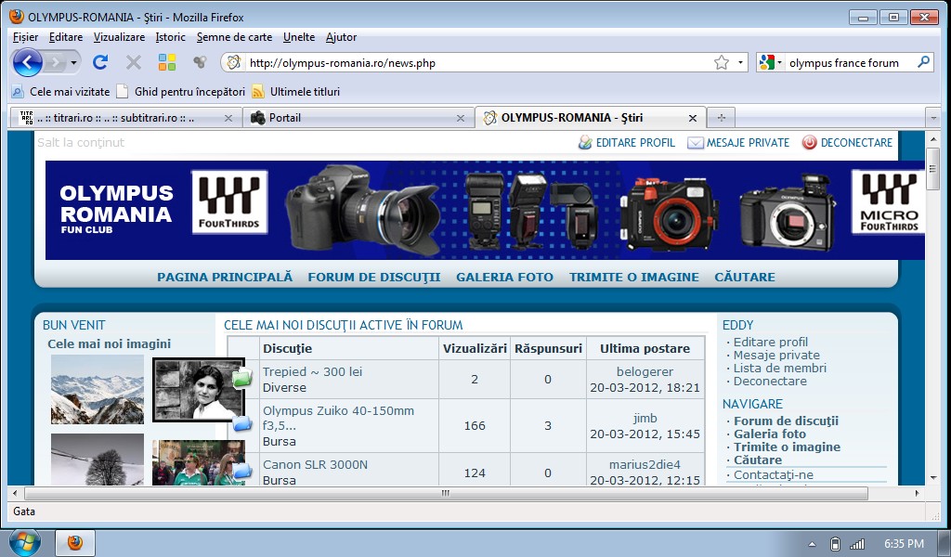Open the Windows Start menu orb
This screenshot has width=951, height=557.
click(25, 542)
